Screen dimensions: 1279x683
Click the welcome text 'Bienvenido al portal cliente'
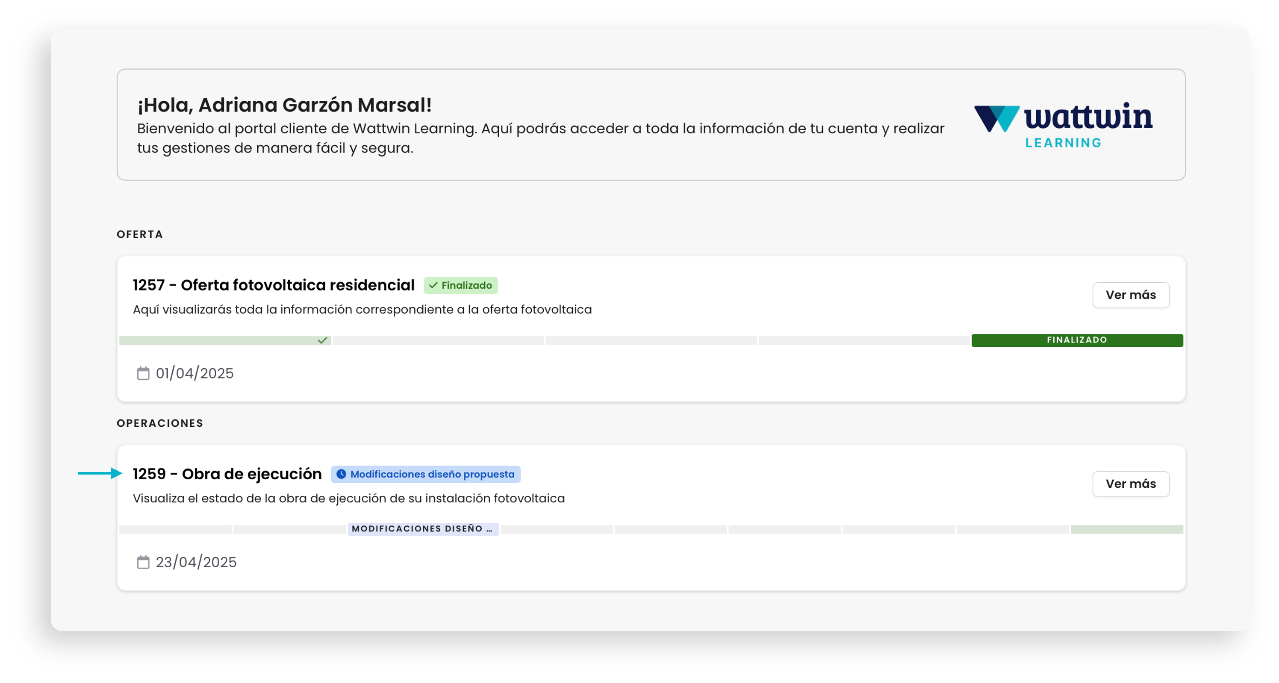pos(541,138)
